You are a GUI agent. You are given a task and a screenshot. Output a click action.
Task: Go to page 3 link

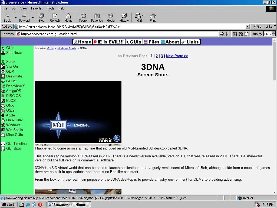pyautogui.click(x=162, y=56)
